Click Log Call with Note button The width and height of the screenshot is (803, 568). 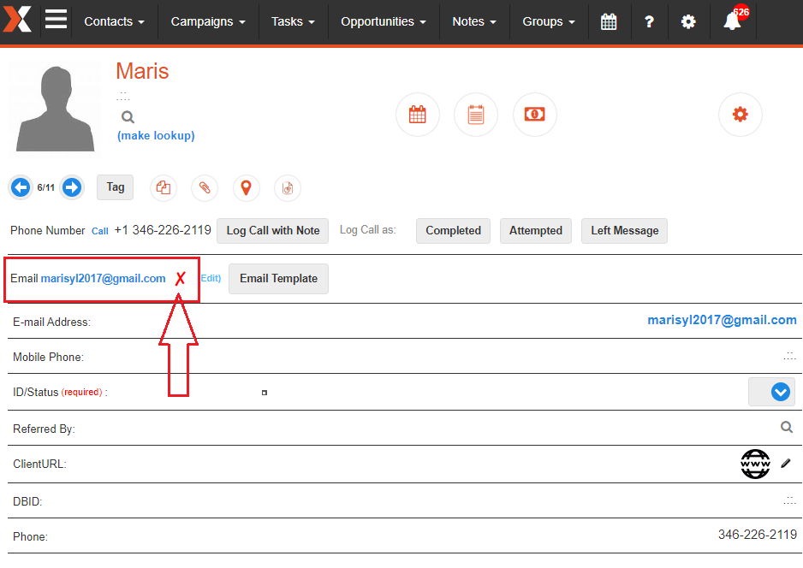pos(272,230)
